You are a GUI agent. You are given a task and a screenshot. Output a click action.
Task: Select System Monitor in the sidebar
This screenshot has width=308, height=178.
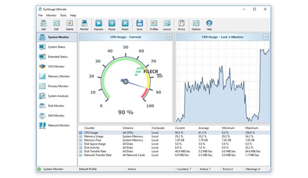pyautogui.click(x=57, y=37)
